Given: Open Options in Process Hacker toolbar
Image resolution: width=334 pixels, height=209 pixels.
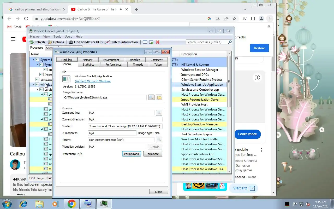Looking at the screenshot, I should [x=56, y=42].
